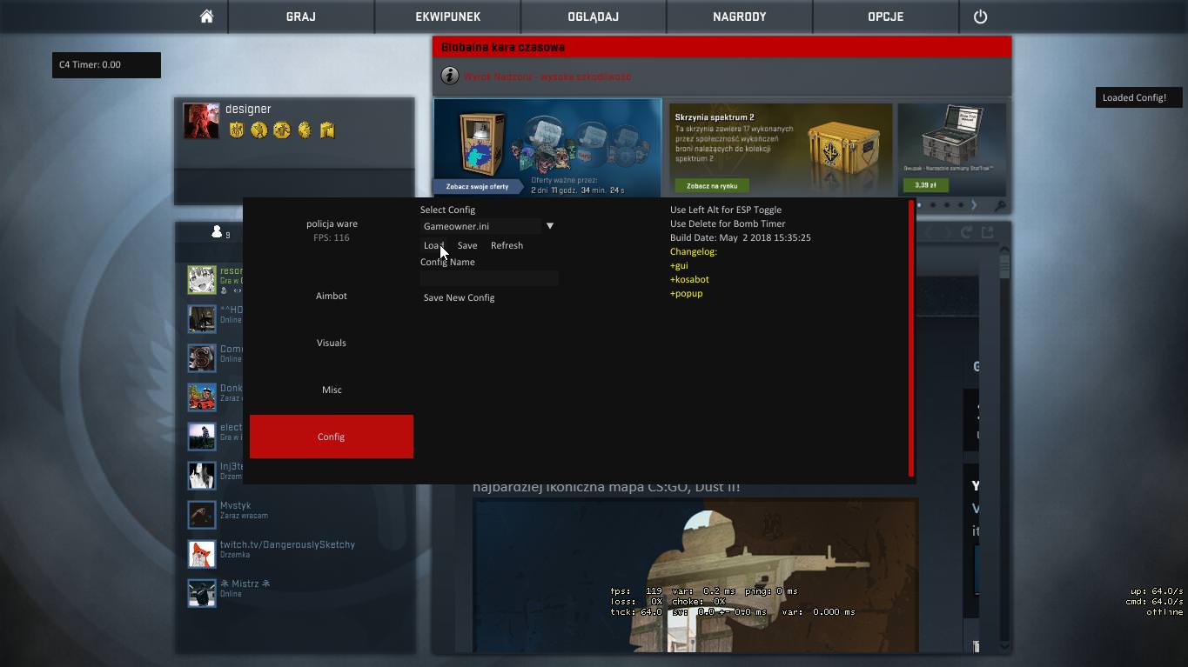Click the Save config button
The image size is (1188, 667).
(x=467, y=245)
